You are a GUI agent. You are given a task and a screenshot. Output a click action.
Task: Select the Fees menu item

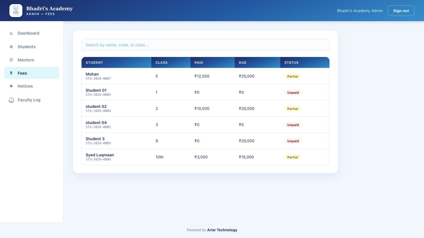pyautogui.click(x=32, y=73)
